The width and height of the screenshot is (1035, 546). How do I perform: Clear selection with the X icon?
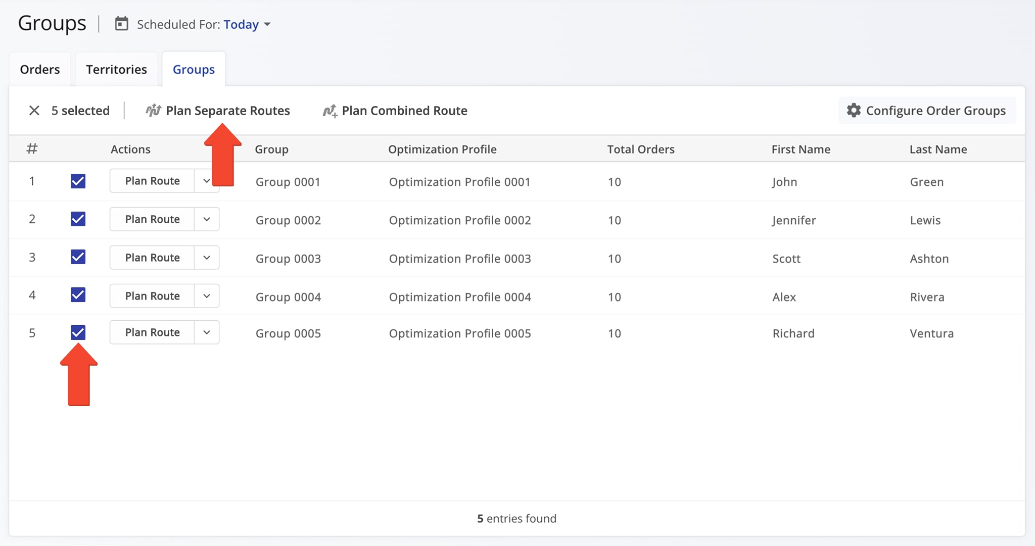coord(34,111)
